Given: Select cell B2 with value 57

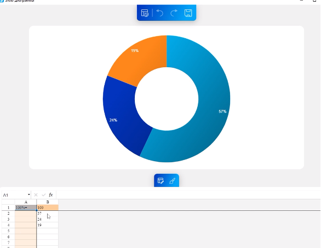Looking at the screenshot, I should [x=48, y=213].
